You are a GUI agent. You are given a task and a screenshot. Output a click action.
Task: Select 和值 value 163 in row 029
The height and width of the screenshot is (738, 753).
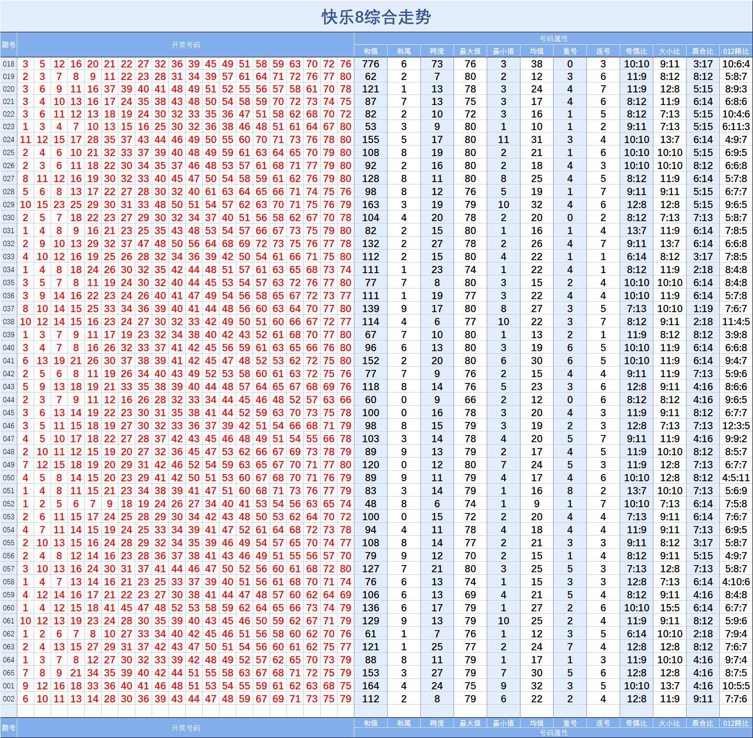point(371,205)
